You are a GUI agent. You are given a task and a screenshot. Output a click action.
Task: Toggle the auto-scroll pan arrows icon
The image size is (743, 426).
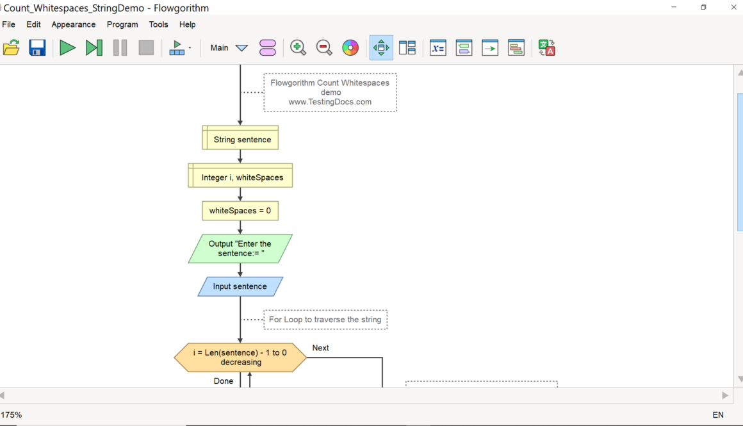381,48
